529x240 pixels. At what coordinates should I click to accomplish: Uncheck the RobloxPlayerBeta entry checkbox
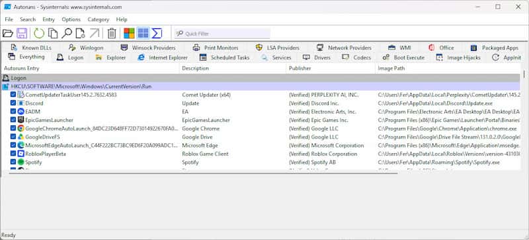pyautogui.click(x=13, y=154)
